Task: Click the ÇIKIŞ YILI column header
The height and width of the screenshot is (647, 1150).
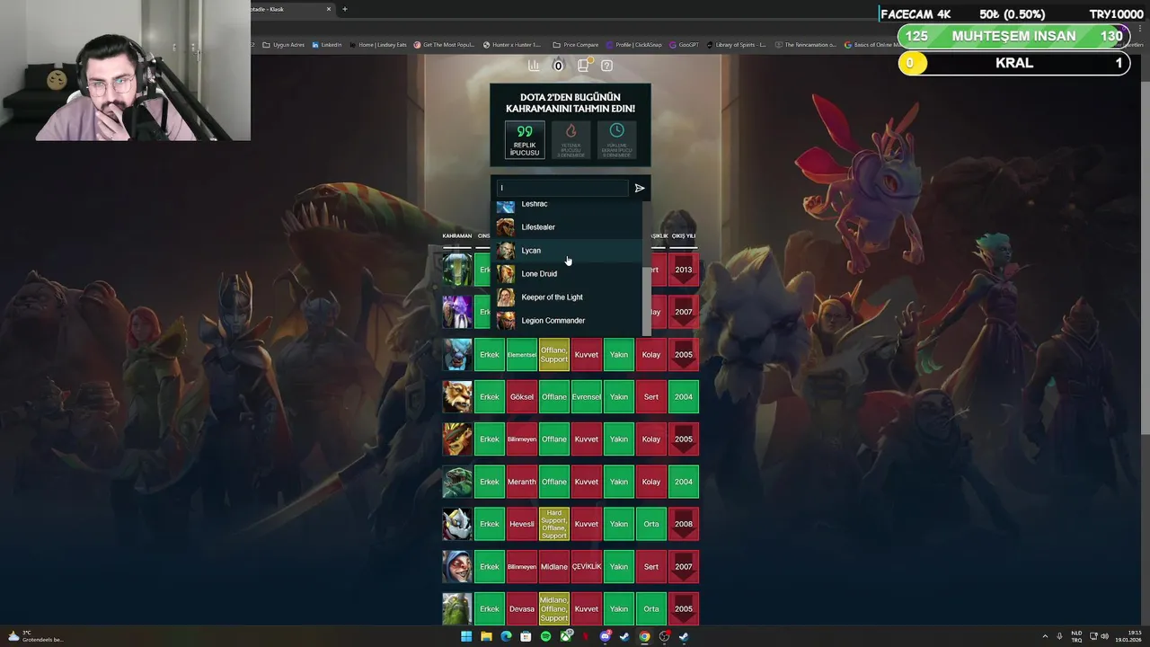Action: 684,236
